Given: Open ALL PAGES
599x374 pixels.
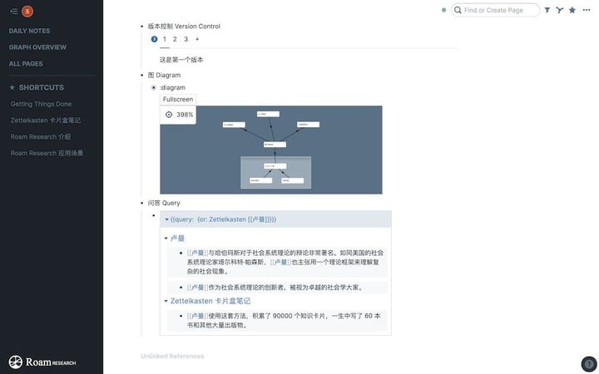Looking at the screenshot, I should [x=26, y=64].
